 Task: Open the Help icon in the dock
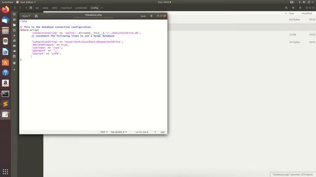5,73
